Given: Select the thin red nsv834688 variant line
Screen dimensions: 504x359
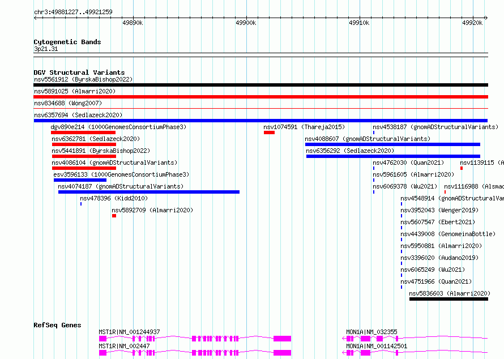Looking at the screenshot, I should tap(260, 109).
